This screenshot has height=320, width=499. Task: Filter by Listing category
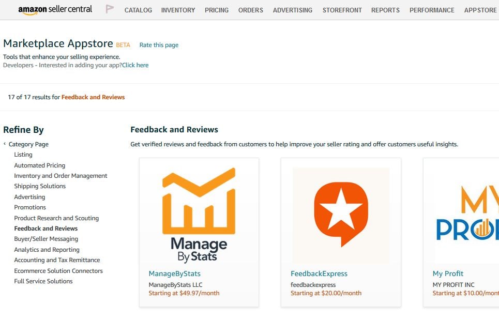(23, 155)
